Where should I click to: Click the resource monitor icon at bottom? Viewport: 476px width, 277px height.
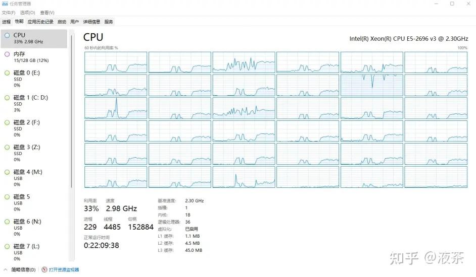pos(44,269)
